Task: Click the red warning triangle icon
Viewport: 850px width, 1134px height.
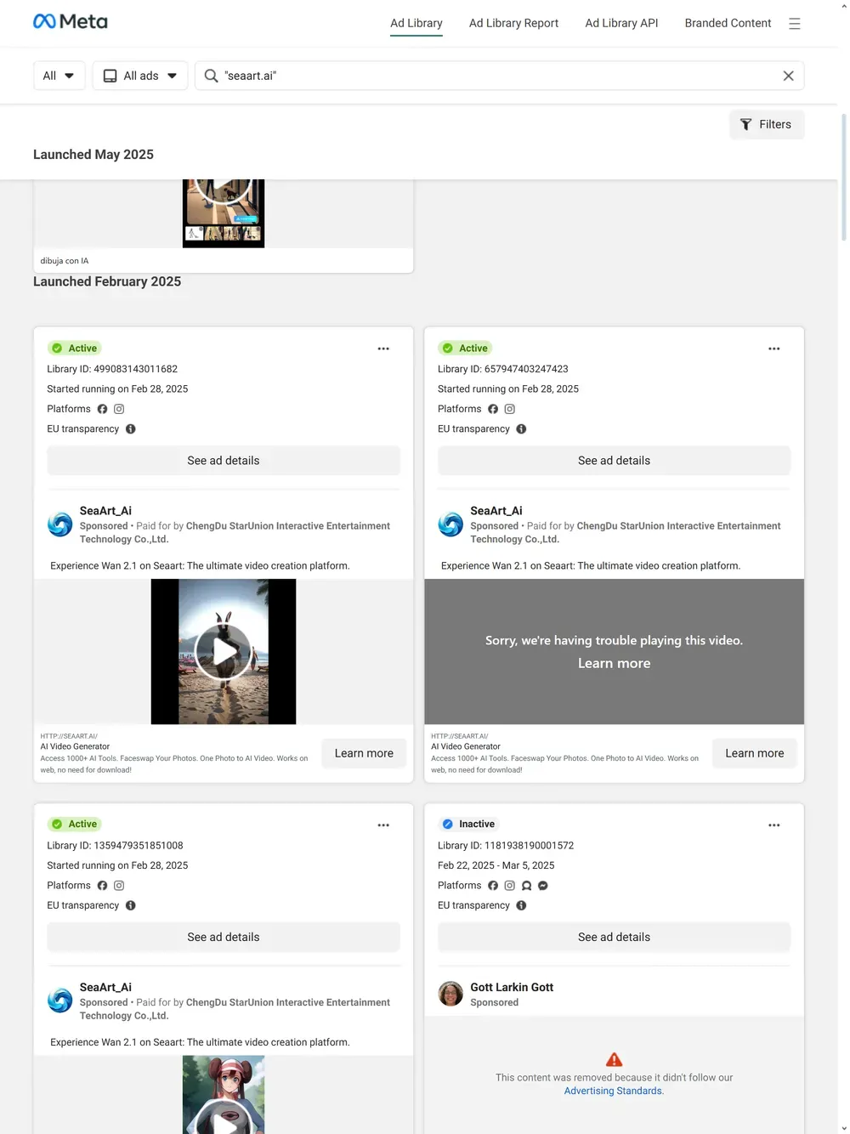Action: pos(614,1059)
